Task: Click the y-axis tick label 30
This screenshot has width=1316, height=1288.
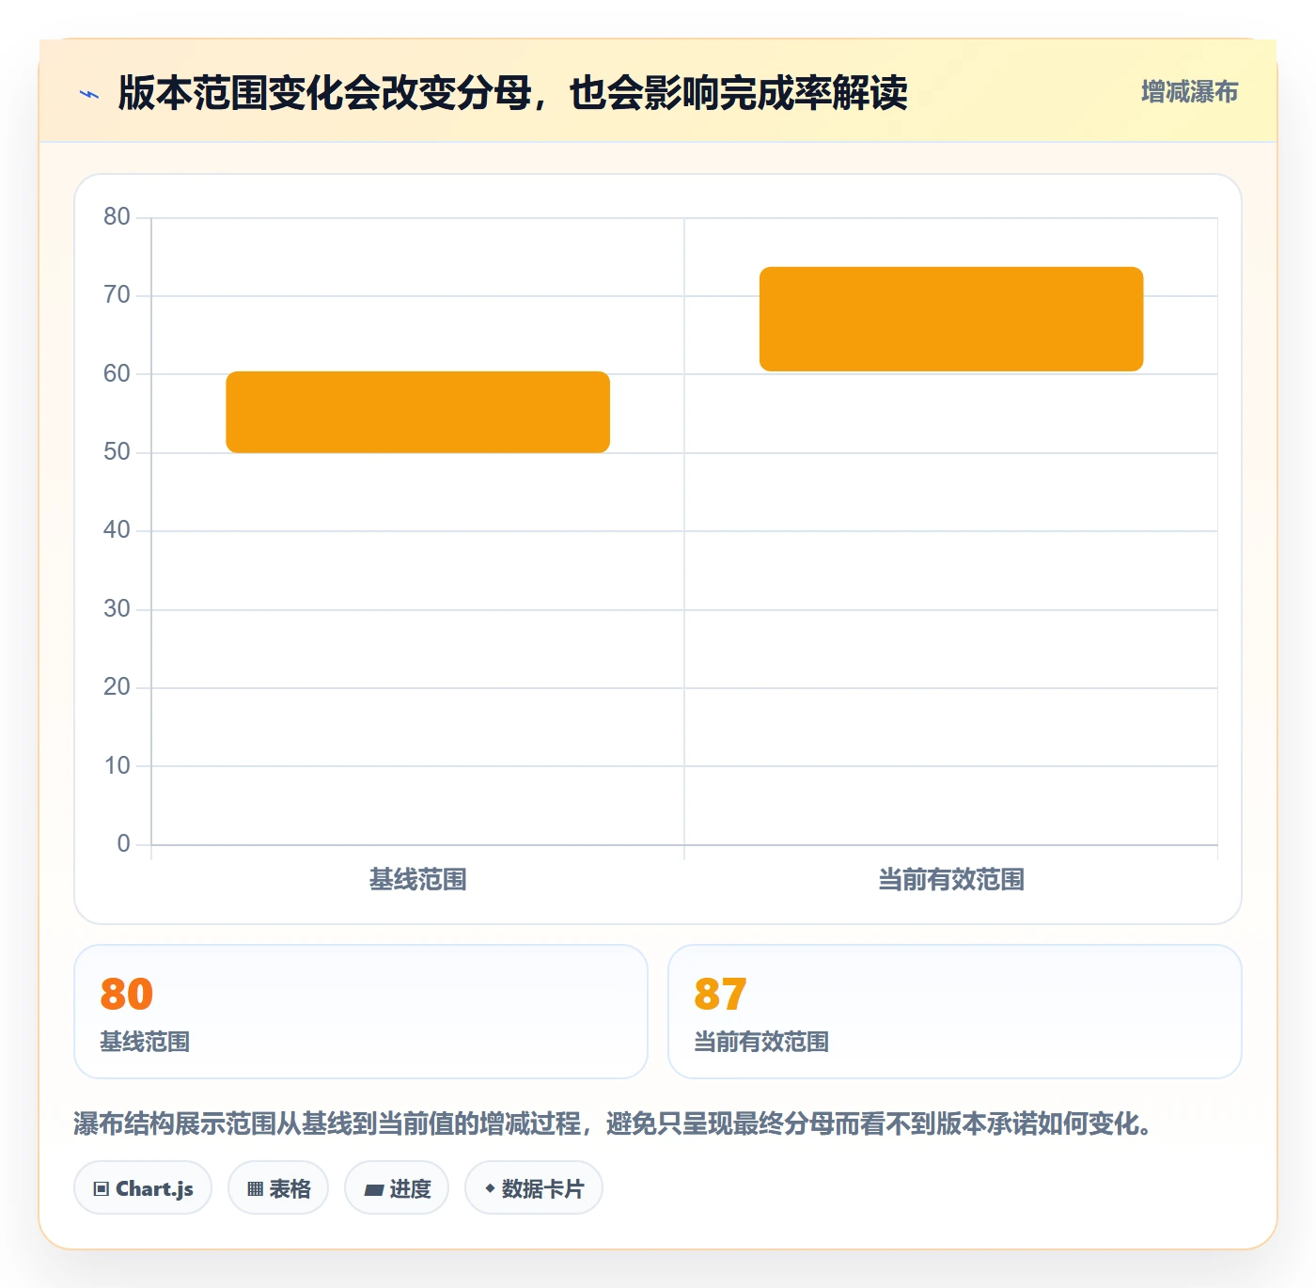Action: [117, 609]
